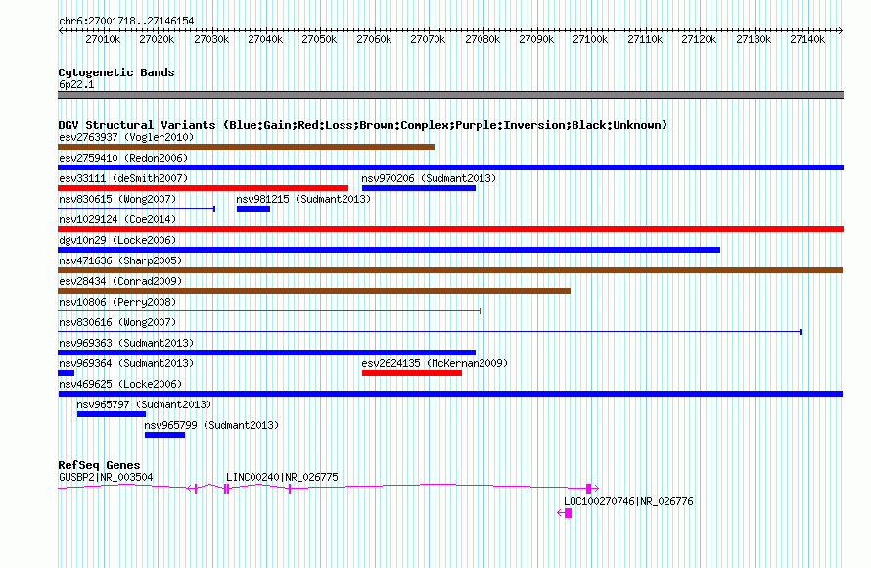Open nsv830615 (Wong2007) variant label

click(117, 199)
